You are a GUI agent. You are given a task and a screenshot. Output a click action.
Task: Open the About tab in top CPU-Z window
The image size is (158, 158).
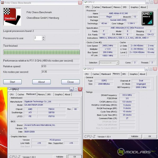[143, 7]
